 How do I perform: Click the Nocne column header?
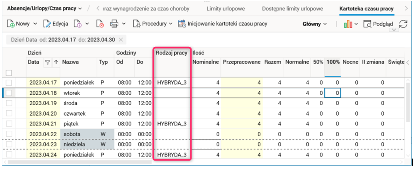350,62
